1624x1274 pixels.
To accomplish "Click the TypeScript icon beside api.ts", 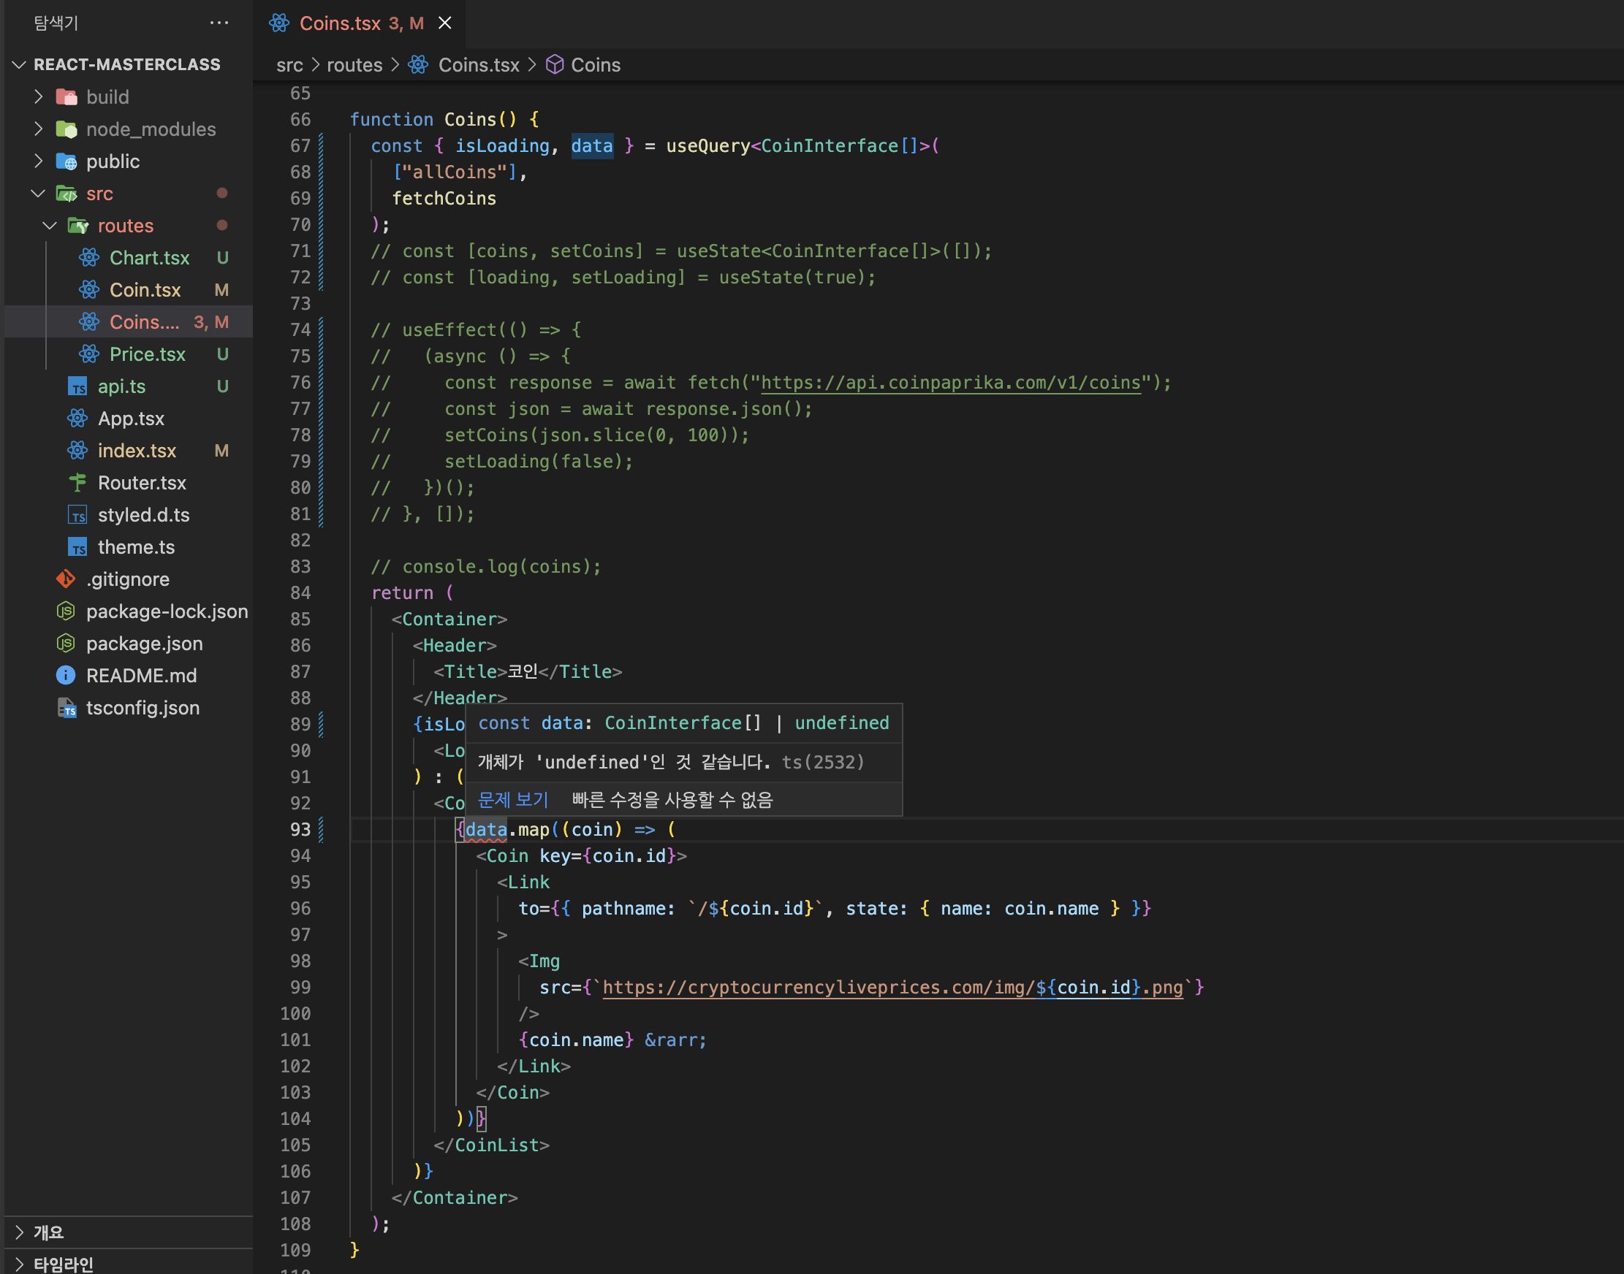I will point(77,386).
